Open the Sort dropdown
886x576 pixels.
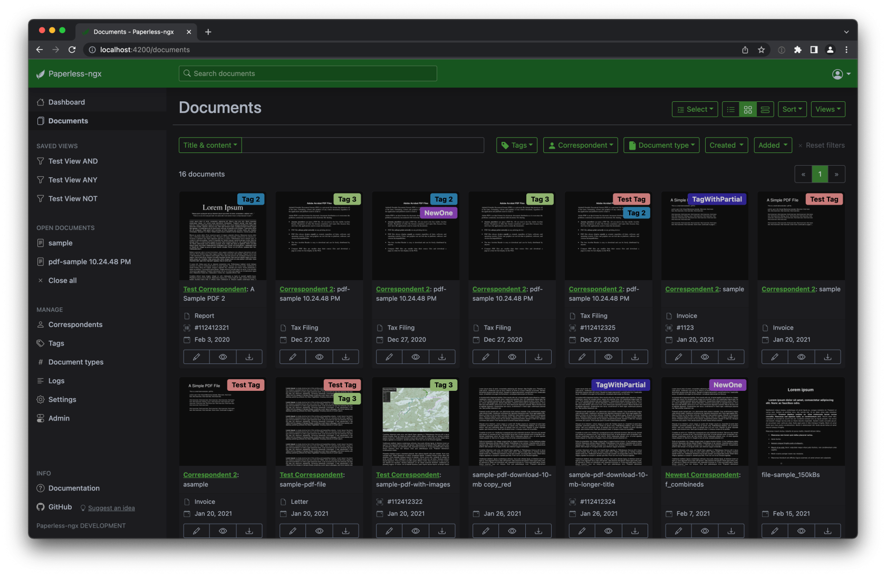[x=792, y=109]
